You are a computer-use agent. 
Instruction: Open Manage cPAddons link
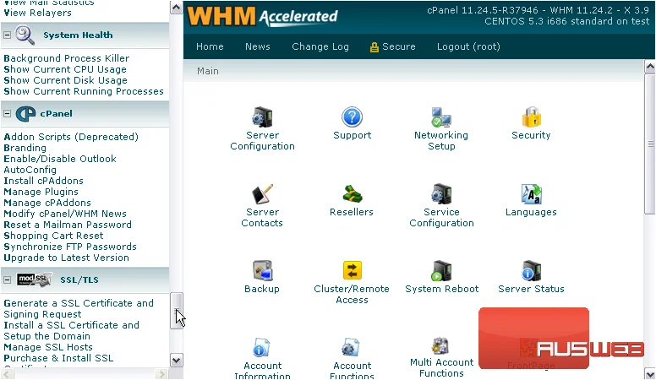[47, 203]
